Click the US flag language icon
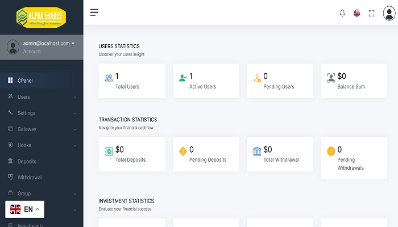Image resolution: width=398 pixels, height=227 pixels. click(357, 13)
